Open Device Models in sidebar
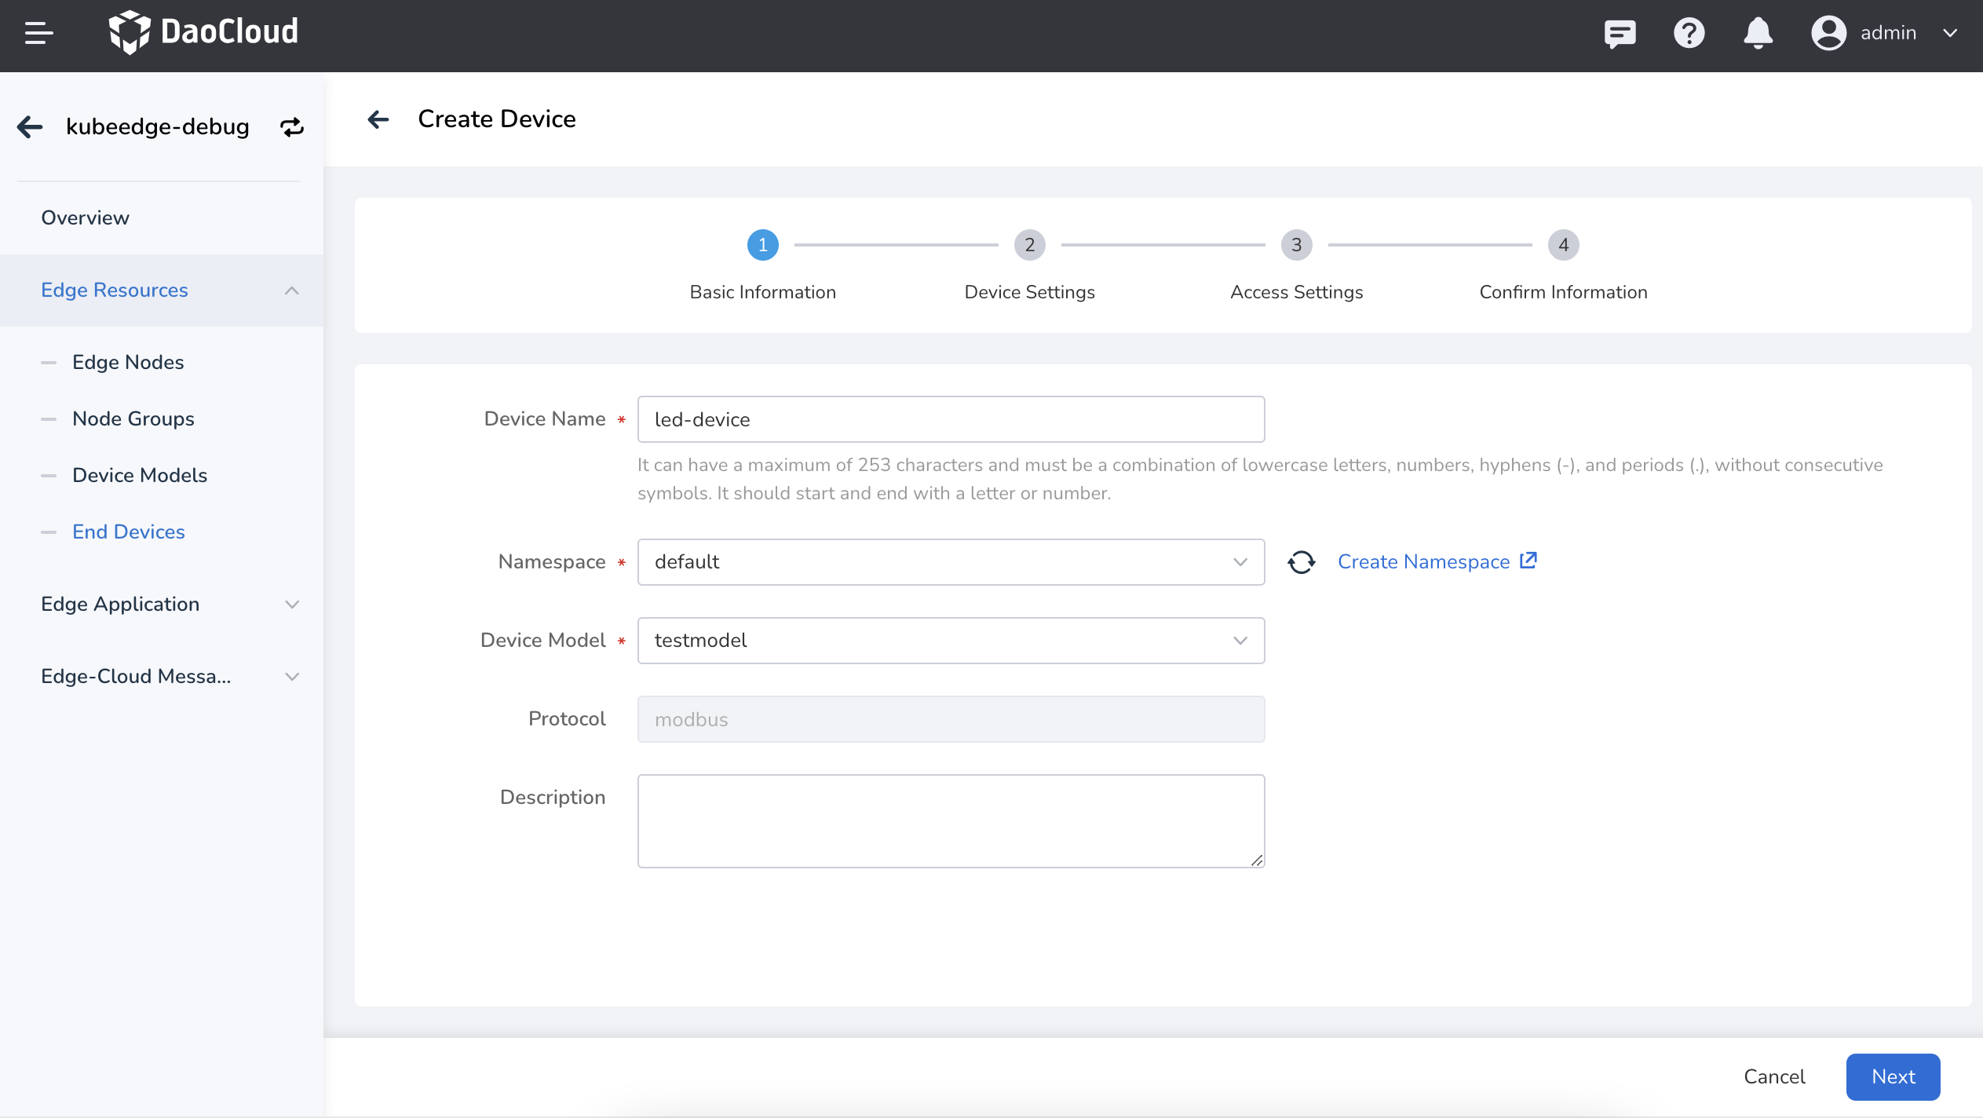Screen dimensions: 1983x1118 pos(140,476)
